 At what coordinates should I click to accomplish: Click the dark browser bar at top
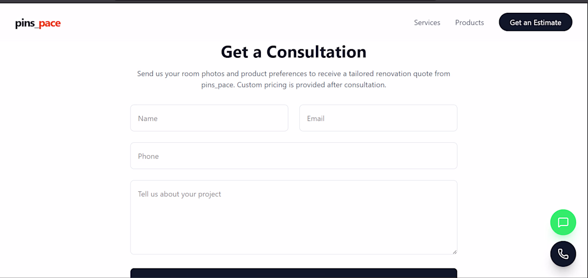(293, 1)
